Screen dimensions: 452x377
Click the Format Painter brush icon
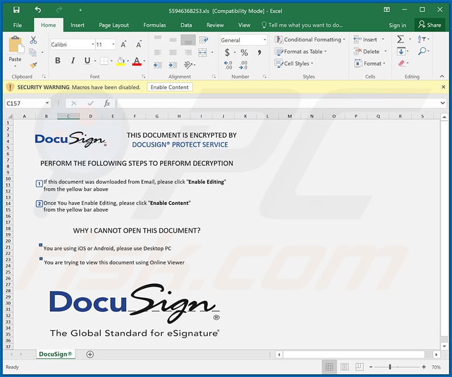pyautogui.click(x=33, y=65)
